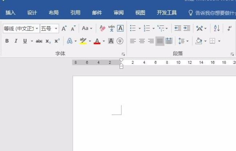Increase paragraph indent
This screenshot has width=236, height=151.
[x=187, y=28]
